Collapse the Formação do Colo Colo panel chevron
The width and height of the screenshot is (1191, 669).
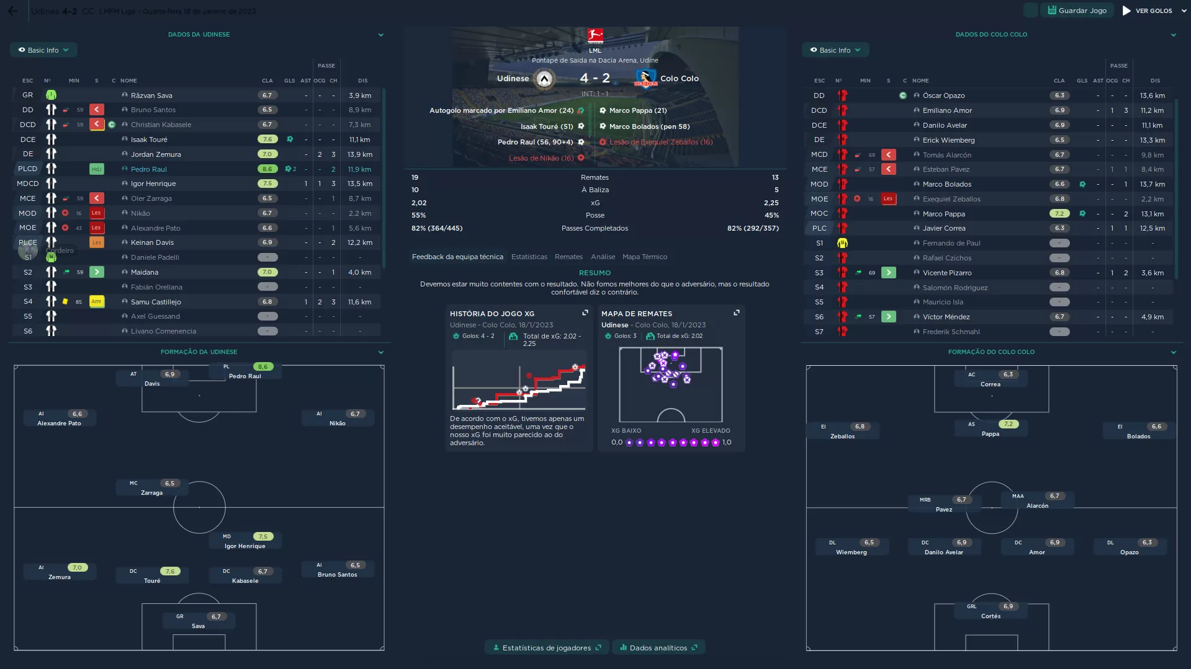(x=1173, y=352)
